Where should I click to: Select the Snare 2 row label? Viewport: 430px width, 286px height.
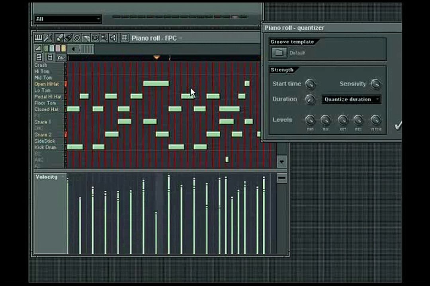pyautogui.click(x=43, y=135)
